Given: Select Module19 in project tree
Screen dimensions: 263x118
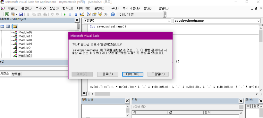Looking at the screenshot, I should (25, 44).
